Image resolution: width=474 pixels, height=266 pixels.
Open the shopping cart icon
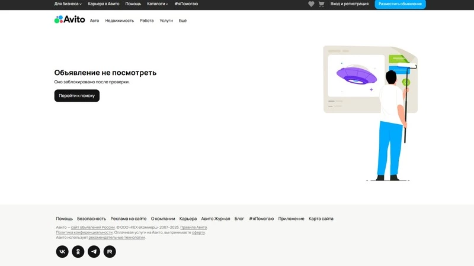[321, 4]
